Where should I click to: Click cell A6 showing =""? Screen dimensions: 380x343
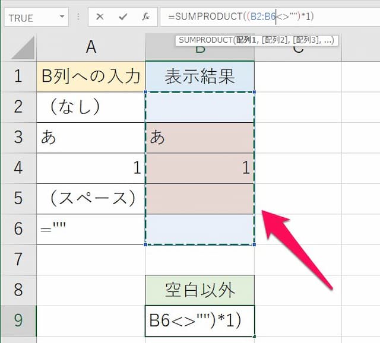pyautogui.click(x=91, y=229)
